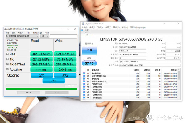Click status circle for attribute AB
The image size is (185, 123).
tap(84, 92)
